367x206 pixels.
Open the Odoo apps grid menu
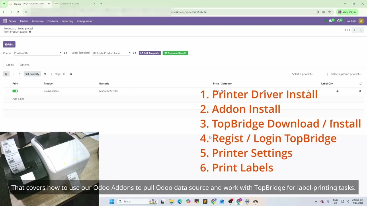coord(5,21)
